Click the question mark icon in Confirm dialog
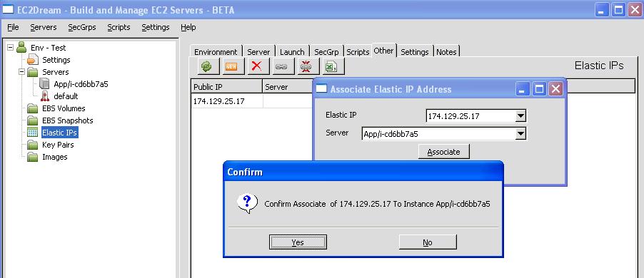644x278 pixels. pyautogui.click(x=247, y=203)
